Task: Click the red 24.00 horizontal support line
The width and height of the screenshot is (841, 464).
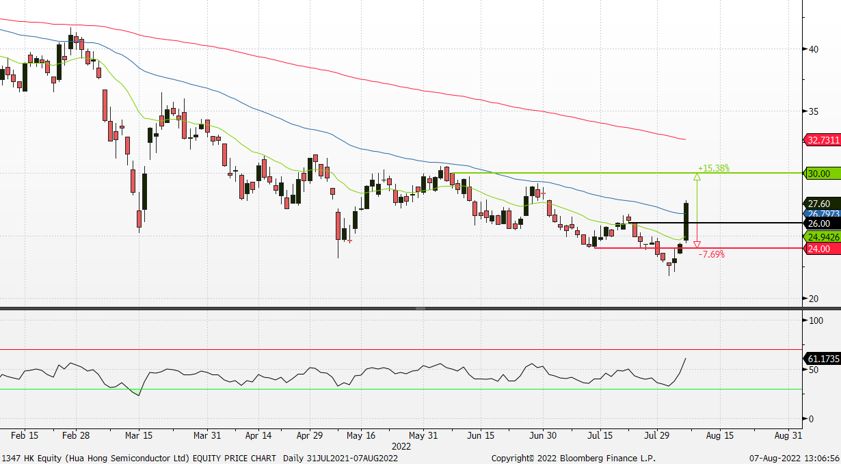Action: [697, 248]
